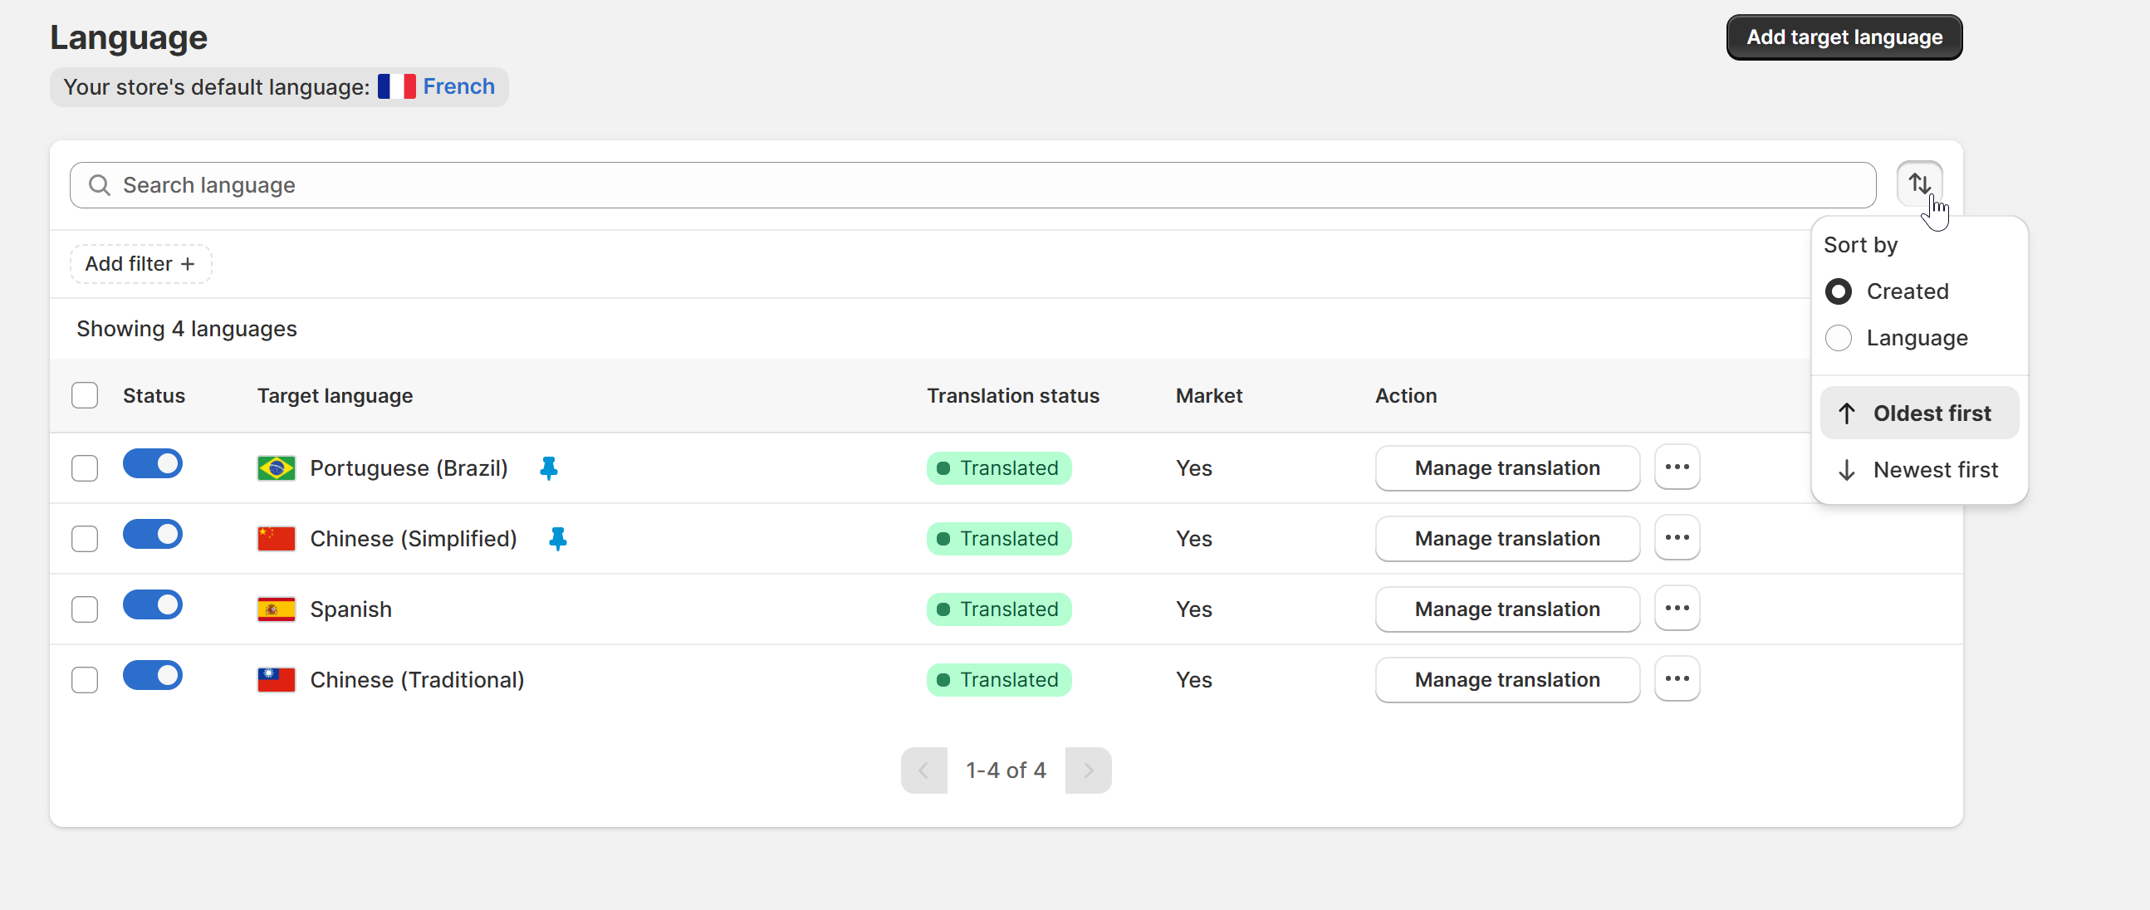2150x910 pixels.
Task: Select the Language sort radio option
Action: (x=1839, y=338)
